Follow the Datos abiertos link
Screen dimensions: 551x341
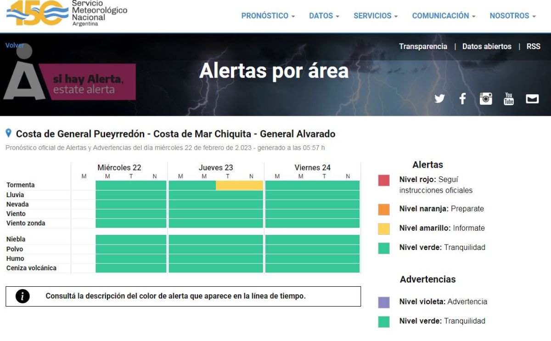(487, 46)
